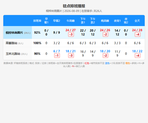Click the 0 / 0 早餐1 cell
Screen dimensions: 148x123
click(x=46, y=32)
